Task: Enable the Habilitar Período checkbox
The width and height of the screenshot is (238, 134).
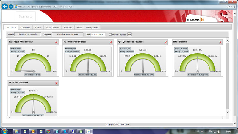Action: click(x=110, y=35)
